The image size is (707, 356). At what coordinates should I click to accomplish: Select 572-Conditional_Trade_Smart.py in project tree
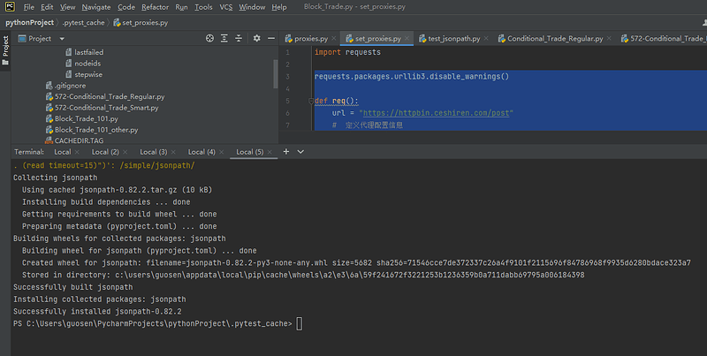click(x=102, y=108)
